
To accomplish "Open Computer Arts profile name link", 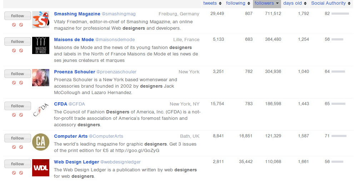I will [x=71, y=136].
